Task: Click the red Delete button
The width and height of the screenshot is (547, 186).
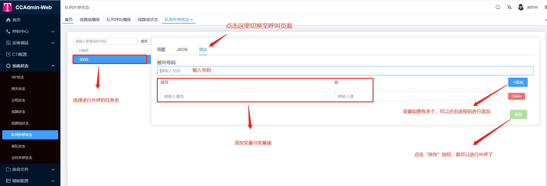Action: 516,96
